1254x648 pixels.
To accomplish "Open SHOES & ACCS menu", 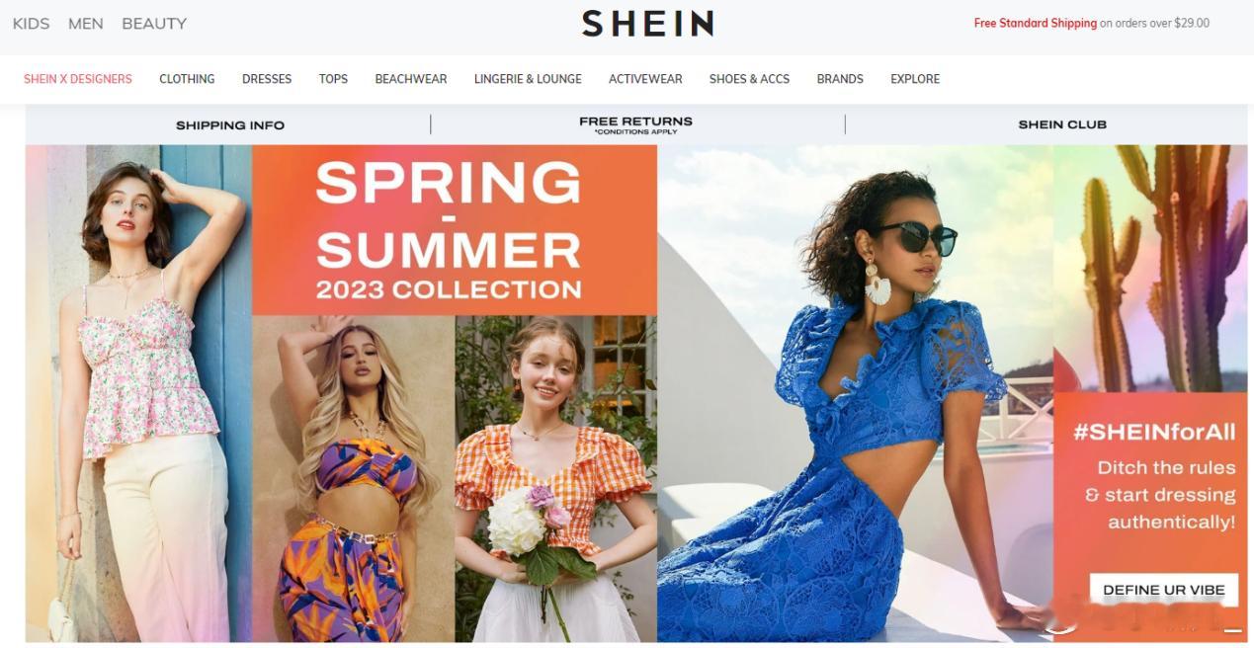I will [x=749, y=79].
